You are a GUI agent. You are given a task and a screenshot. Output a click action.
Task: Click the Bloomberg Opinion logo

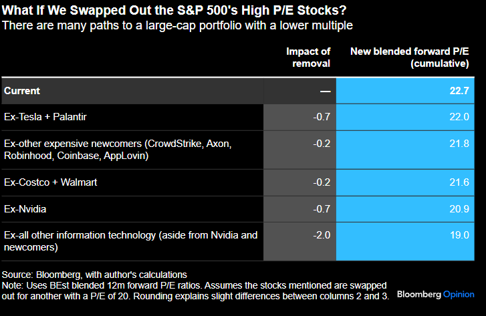[435, 295]
